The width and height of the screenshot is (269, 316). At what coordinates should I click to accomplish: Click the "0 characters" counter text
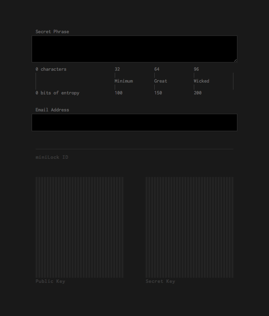51,69
